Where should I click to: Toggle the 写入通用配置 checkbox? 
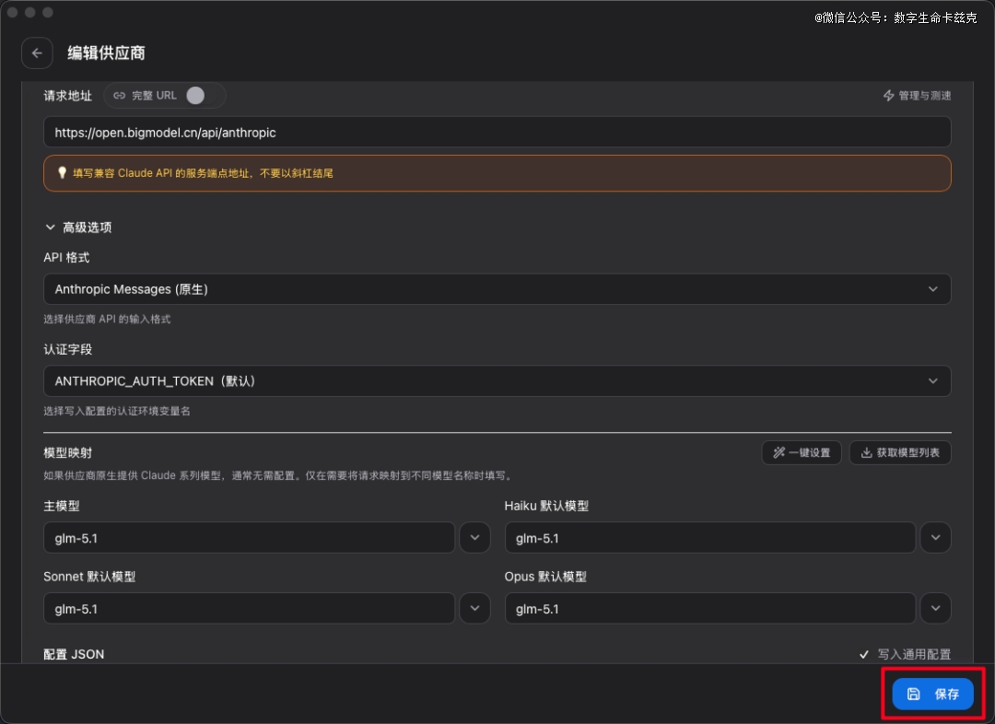click(864, 654)
